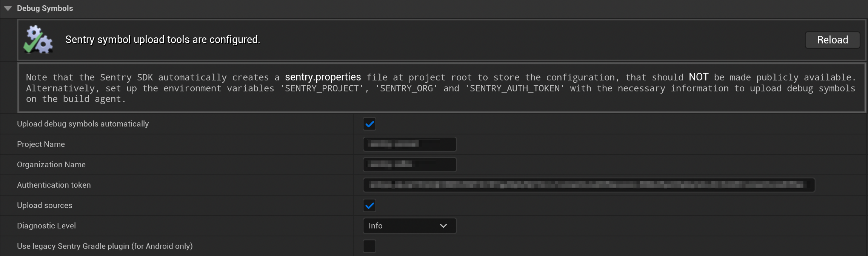Click the Project Name input field
The height and width of the screenshot is (256, 868).
coord(409,144)
